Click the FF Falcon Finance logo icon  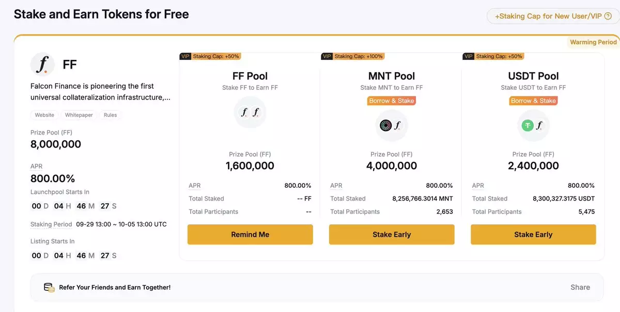pyautogui.click(x=42, y=64)
